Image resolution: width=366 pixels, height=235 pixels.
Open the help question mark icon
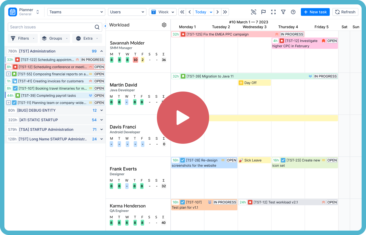(x=293, y=12)
